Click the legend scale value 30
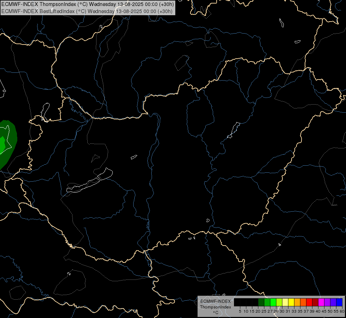This screenshot has height=318, width=346. [282, 311]
